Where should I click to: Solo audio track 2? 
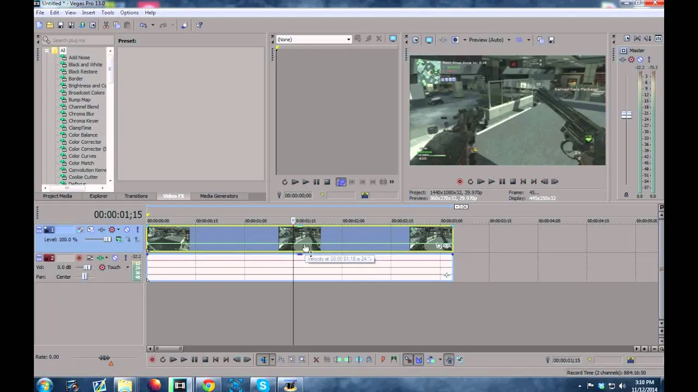click(x=125, y=258)
